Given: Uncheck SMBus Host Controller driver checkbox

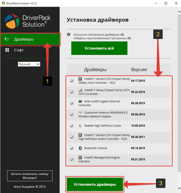Looking at the screenshot, I should 72,81.
